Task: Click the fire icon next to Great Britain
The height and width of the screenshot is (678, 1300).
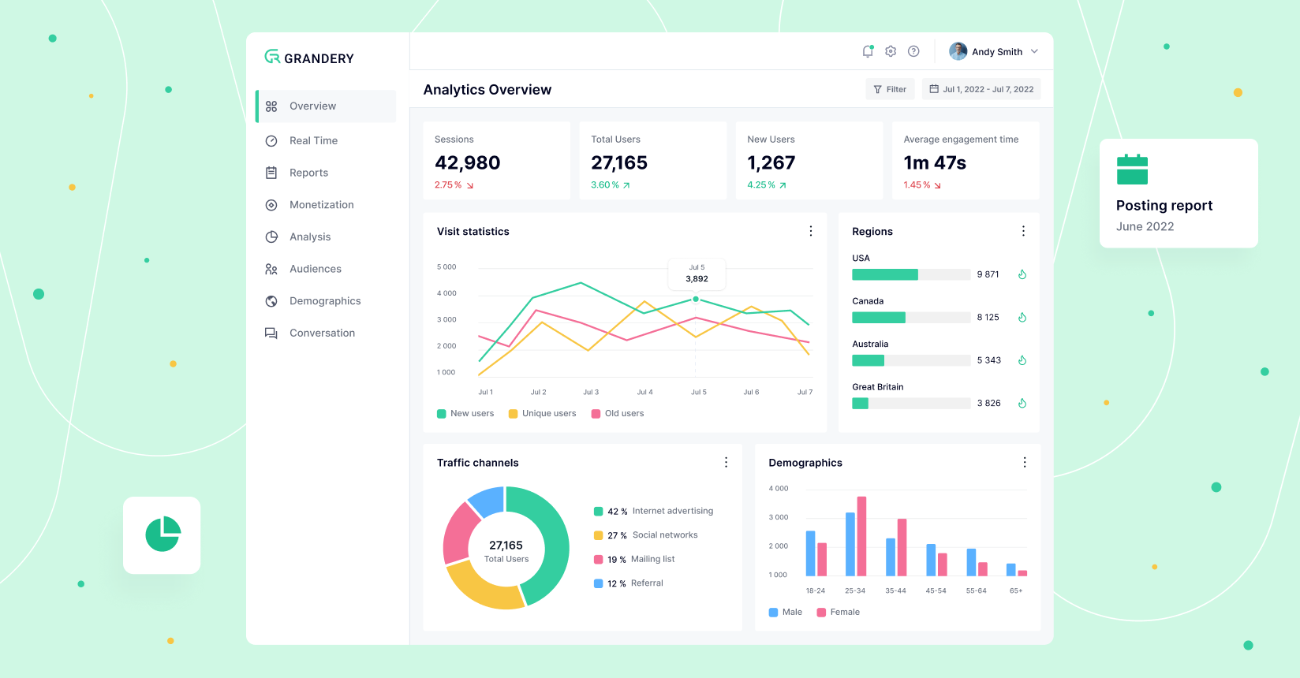Action: point(1022,403)
